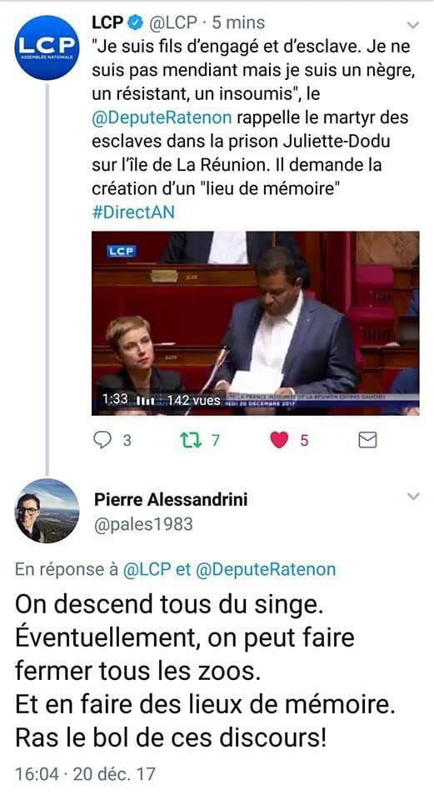Retweet the LCP tweet via the arrows icon
Viewport: 434px width, 800px height.
(x=191, y=439)
